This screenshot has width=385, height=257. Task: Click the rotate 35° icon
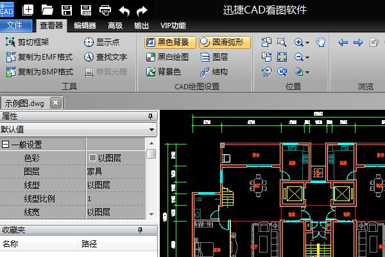coord(266,72)
